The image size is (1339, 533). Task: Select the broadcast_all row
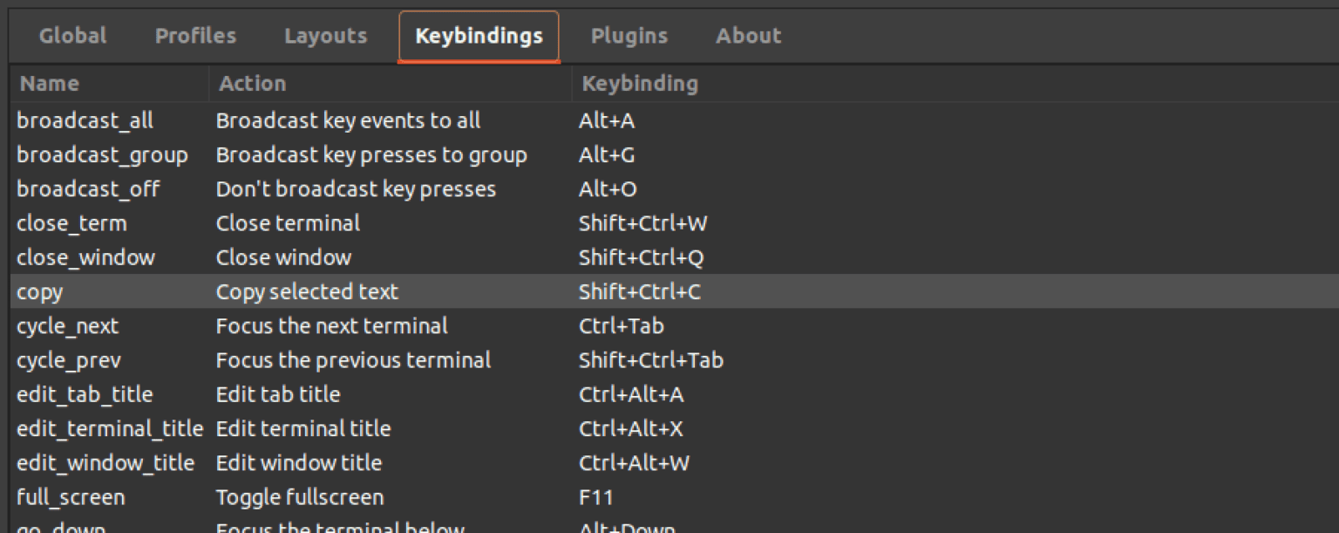(x=85, y=120)
